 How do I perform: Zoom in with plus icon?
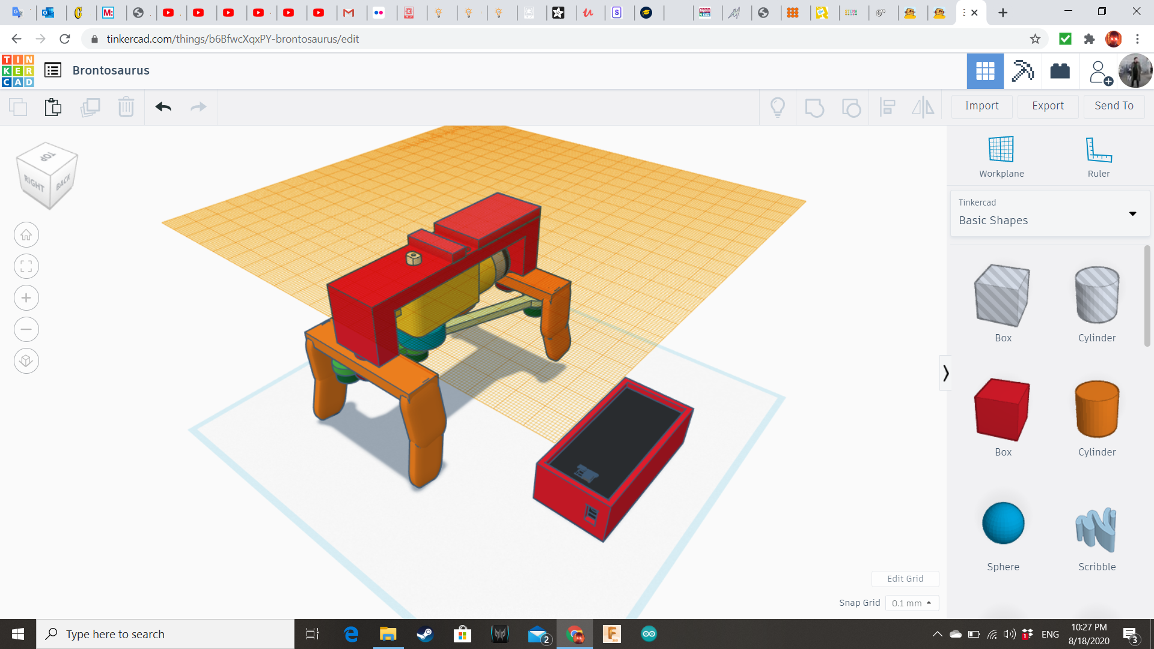point(26,298)
